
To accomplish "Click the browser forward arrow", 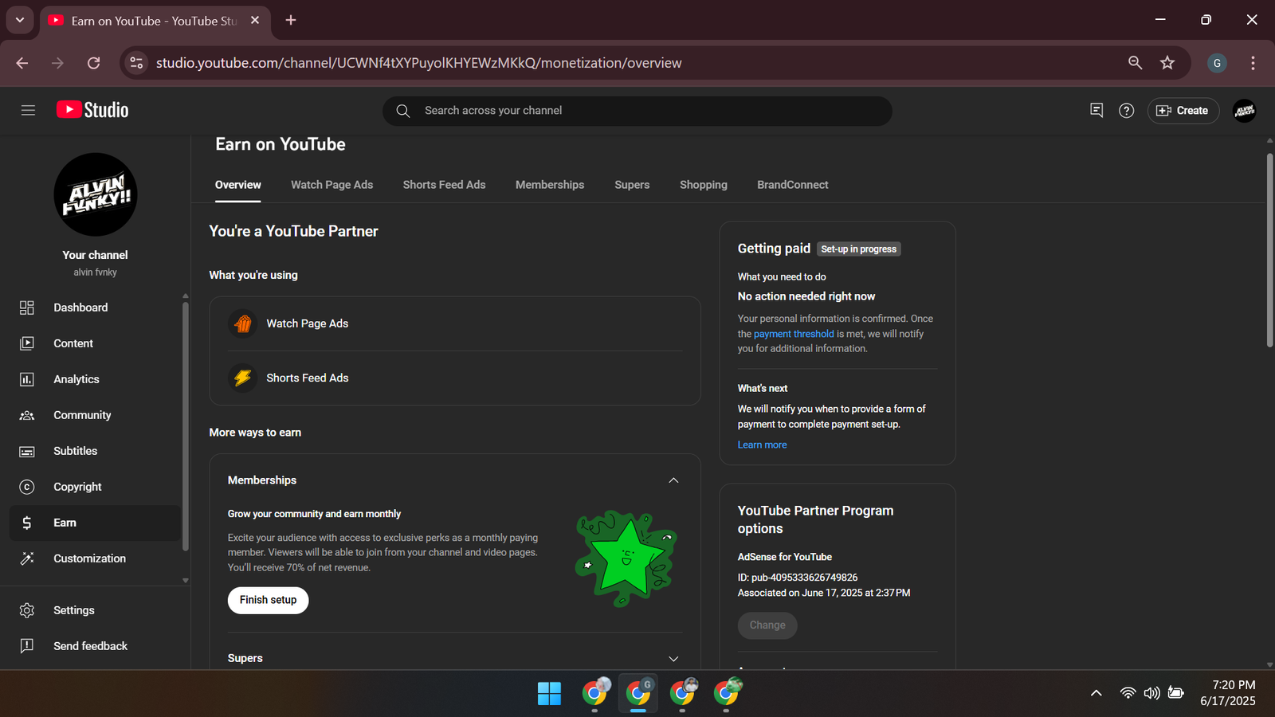I will coord(57,63).
